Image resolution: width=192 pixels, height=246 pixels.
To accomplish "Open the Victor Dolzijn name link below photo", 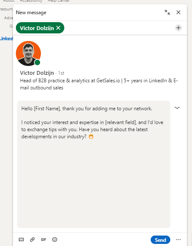I will click(37, 73).
